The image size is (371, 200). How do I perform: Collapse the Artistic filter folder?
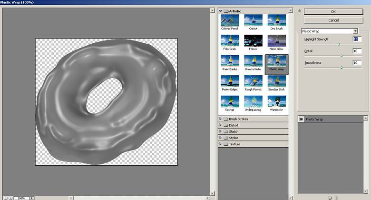220,11
